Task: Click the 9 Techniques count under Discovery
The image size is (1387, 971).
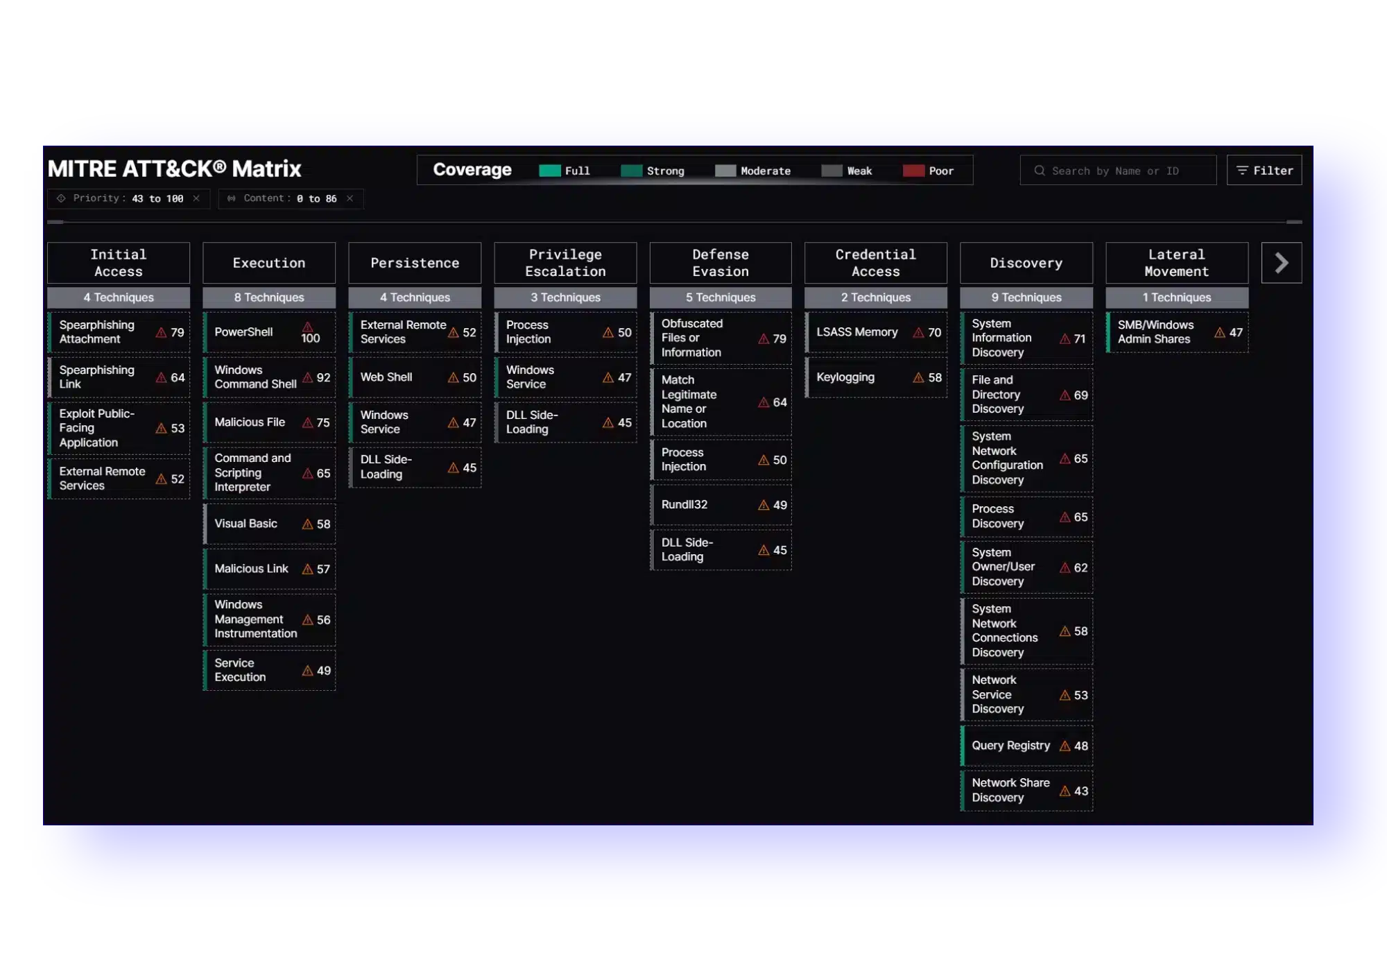Action: 1026,298
